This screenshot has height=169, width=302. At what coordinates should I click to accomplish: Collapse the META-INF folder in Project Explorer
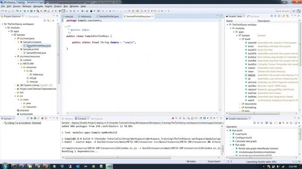18,64
